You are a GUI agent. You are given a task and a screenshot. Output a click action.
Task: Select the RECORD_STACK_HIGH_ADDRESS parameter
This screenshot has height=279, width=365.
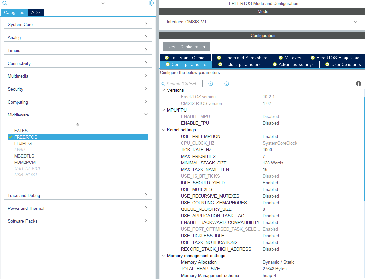point(216,249)
